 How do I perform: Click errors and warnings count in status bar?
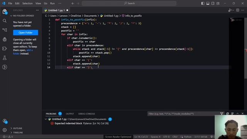coord(8,137)
